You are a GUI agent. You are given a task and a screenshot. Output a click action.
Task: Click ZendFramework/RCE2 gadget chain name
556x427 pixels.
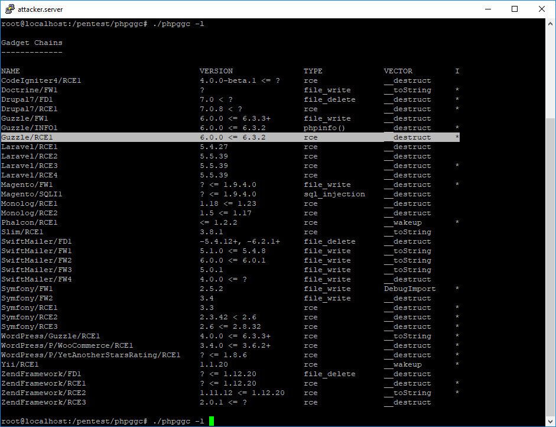pyautogui.click(x=44, y=393)
